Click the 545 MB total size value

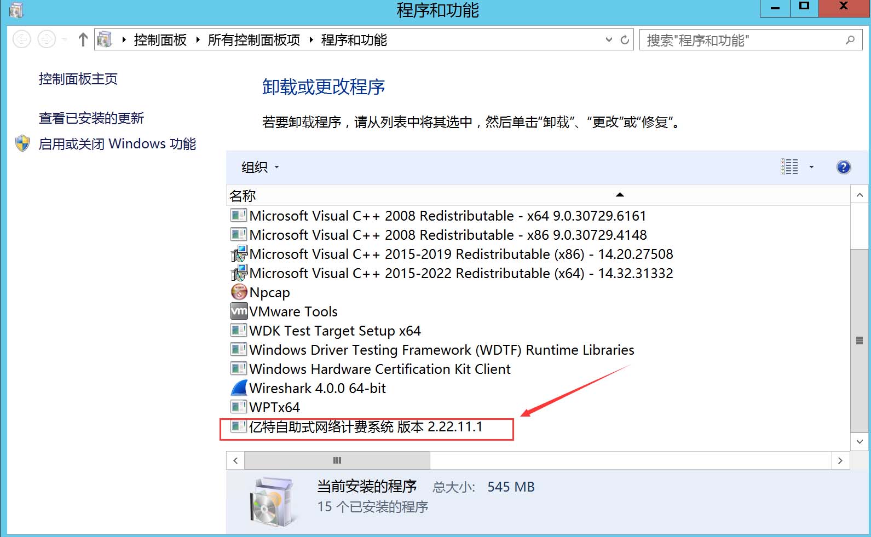click(x=511, y=487)
